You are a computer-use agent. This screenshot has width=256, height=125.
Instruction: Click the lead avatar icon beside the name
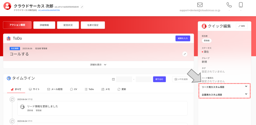coord(7,6)
